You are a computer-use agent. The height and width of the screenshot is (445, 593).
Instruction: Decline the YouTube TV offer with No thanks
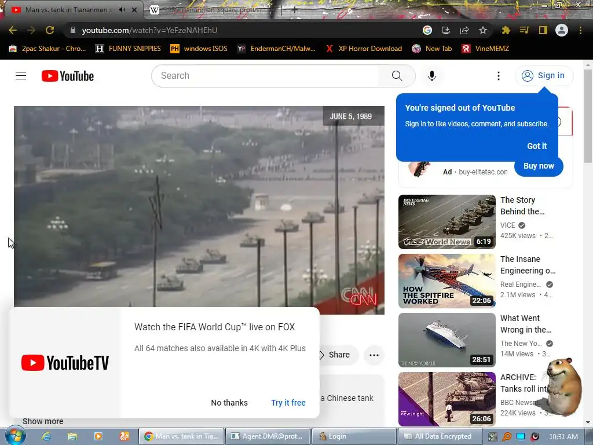(x=229, y=403)
